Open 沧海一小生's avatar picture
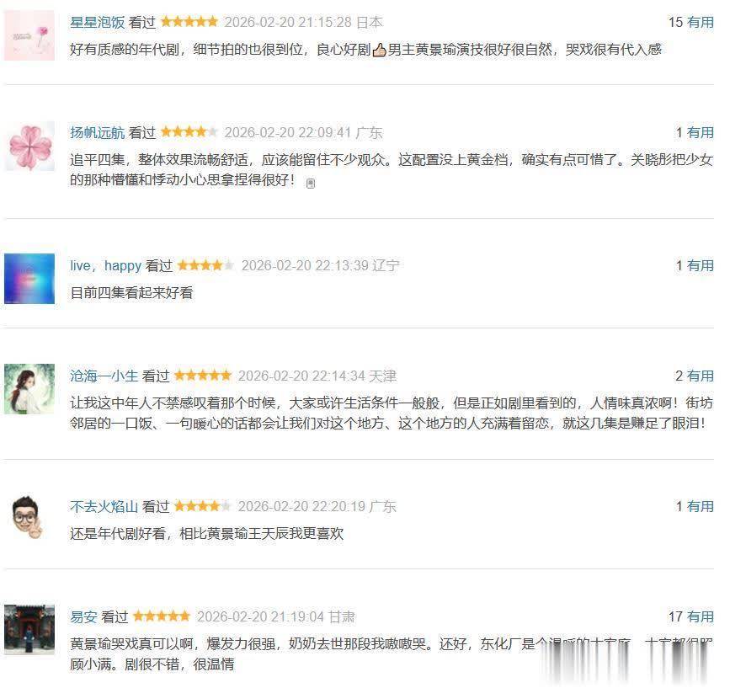This screenshot has height=688, width=730. [29, 389]
